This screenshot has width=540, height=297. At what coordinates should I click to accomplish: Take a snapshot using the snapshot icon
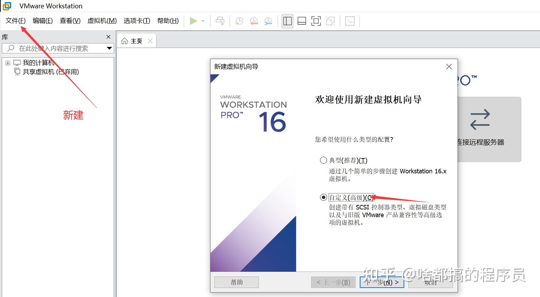(x=240, y=21)
